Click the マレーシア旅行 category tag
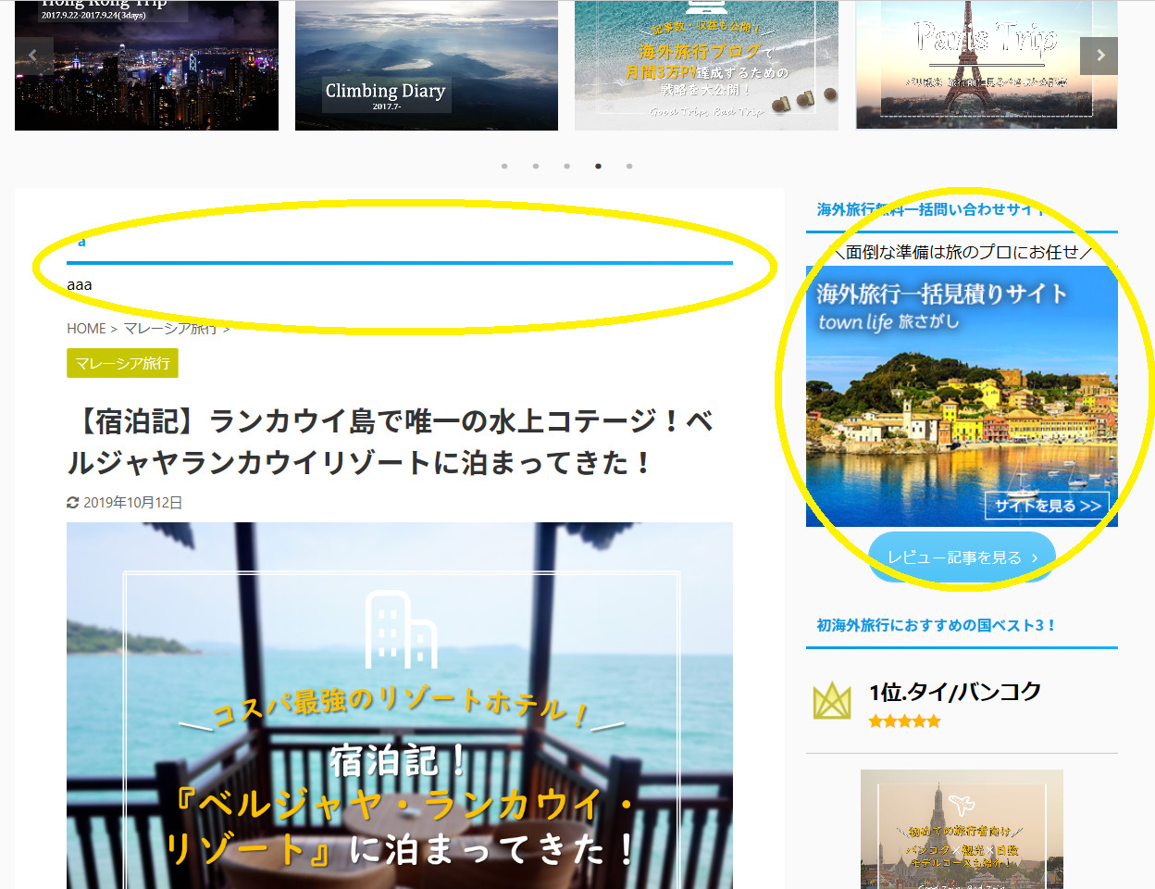 pyautogui.click(x=122, y=363)
